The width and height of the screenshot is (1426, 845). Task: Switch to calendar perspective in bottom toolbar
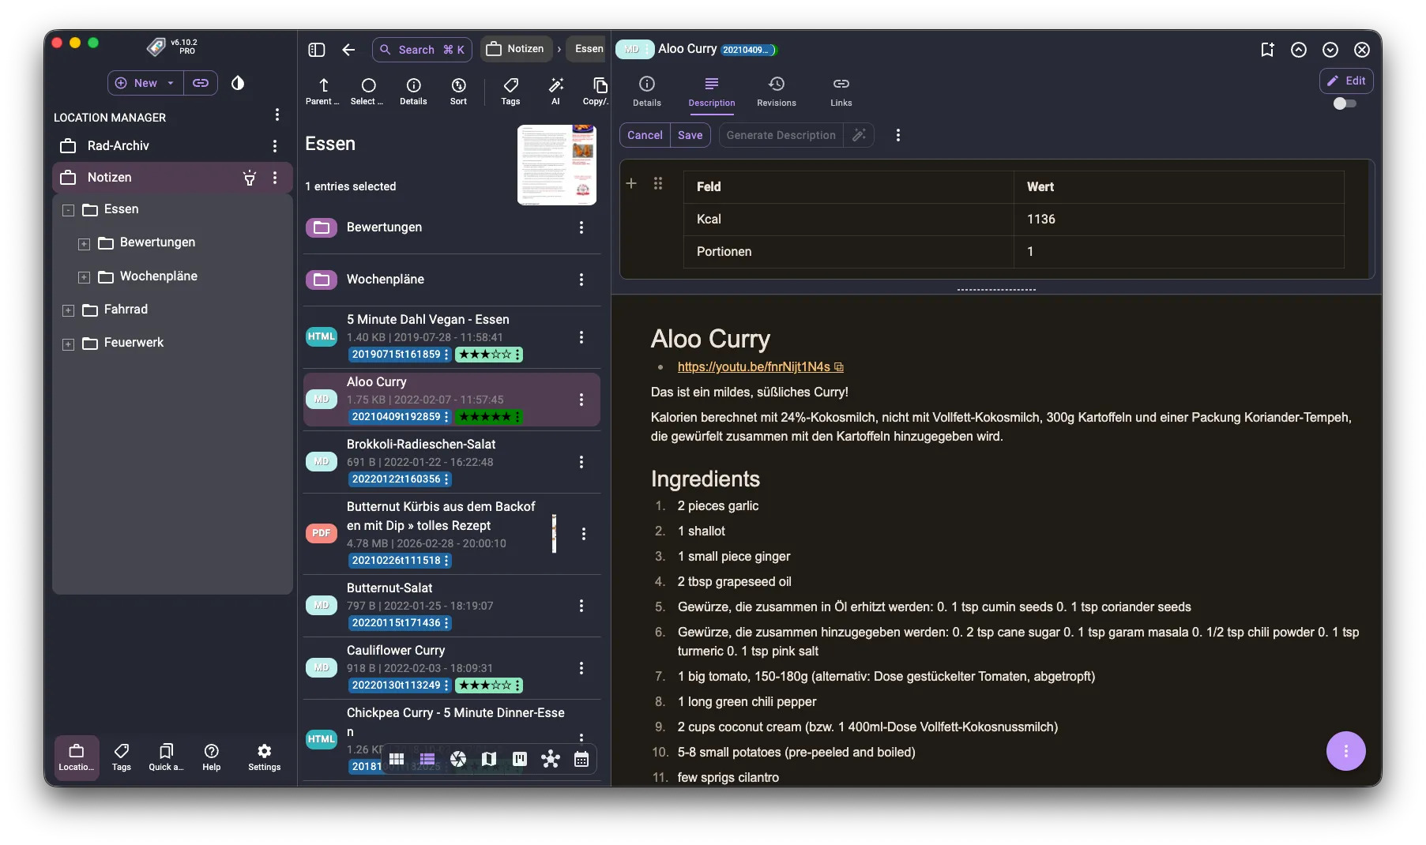coord(581,759)
